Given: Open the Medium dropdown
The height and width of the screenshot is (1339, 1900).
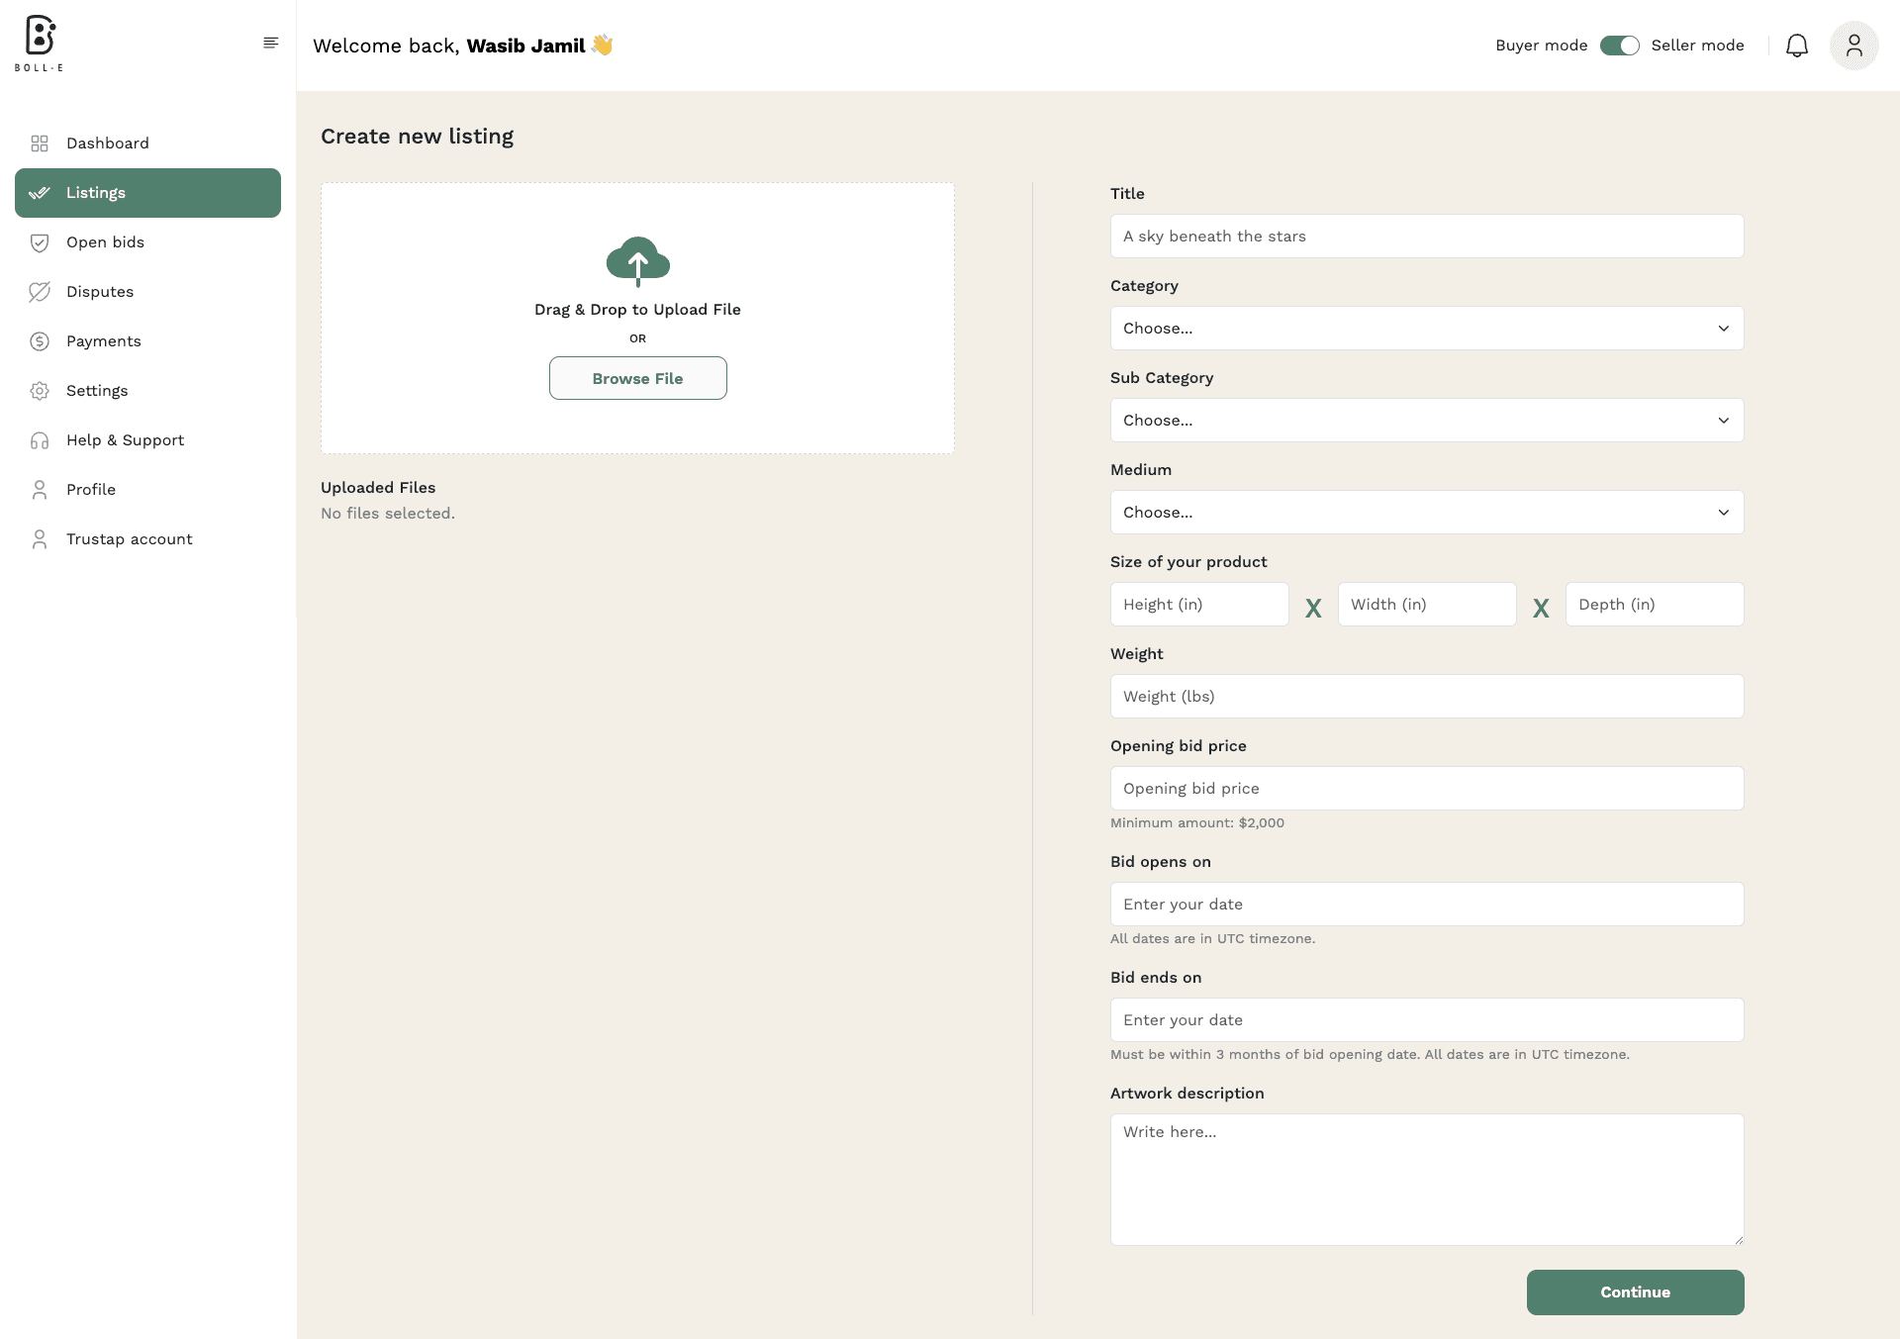Looking at the screenshot, I should coord(1426,513).
